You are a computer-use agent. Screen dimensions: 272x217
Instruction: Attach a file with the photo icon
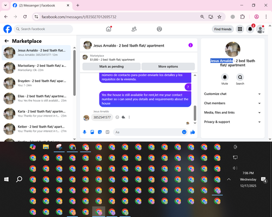[x=92, y=132]
